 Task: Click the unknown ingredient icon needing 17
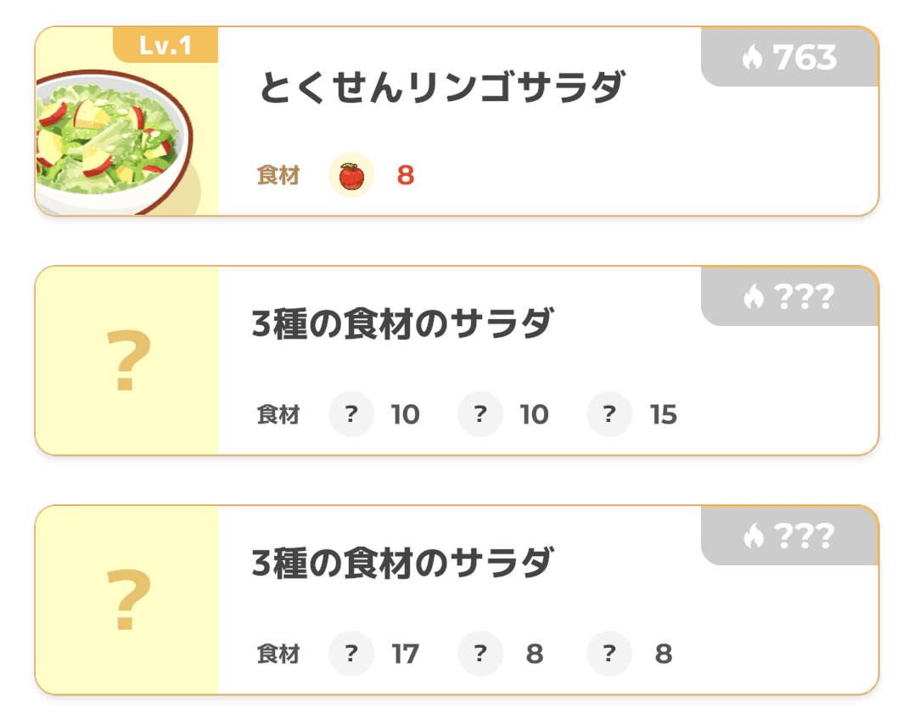(351, 654)
